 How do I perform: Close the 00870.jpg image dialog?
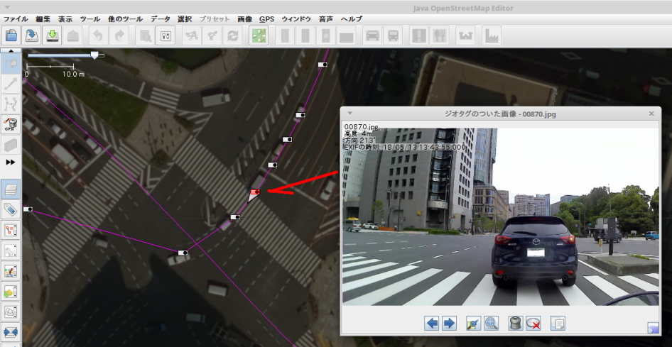coord(651,114)
